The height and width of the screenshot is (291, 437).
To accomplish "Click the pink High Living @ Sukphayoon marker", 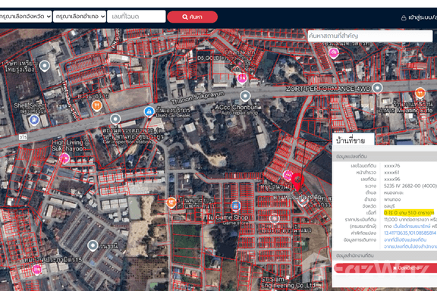I will (x=64, y=158).
